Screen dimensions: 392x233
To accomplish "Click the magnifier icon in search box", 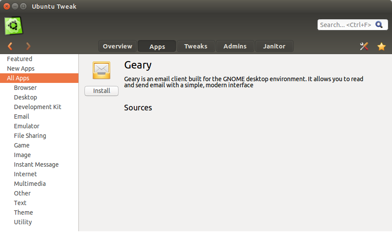I will click(379, 24).
